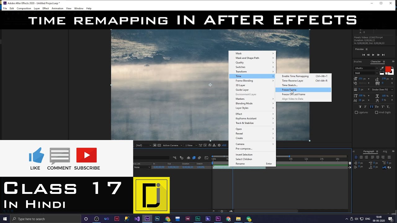Open Premiere Pro from the taskbar
Screen dimensions: 397x223
pyautogui.click(x=218, y=219)
